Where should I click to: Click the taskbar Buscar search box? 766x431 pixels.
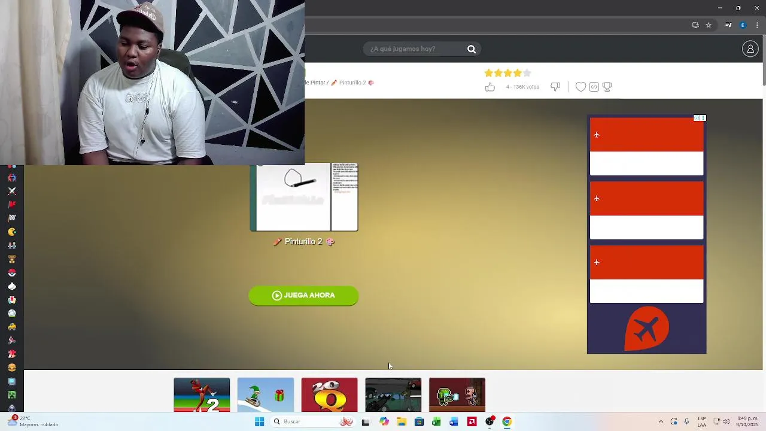[x=313, y=421]
